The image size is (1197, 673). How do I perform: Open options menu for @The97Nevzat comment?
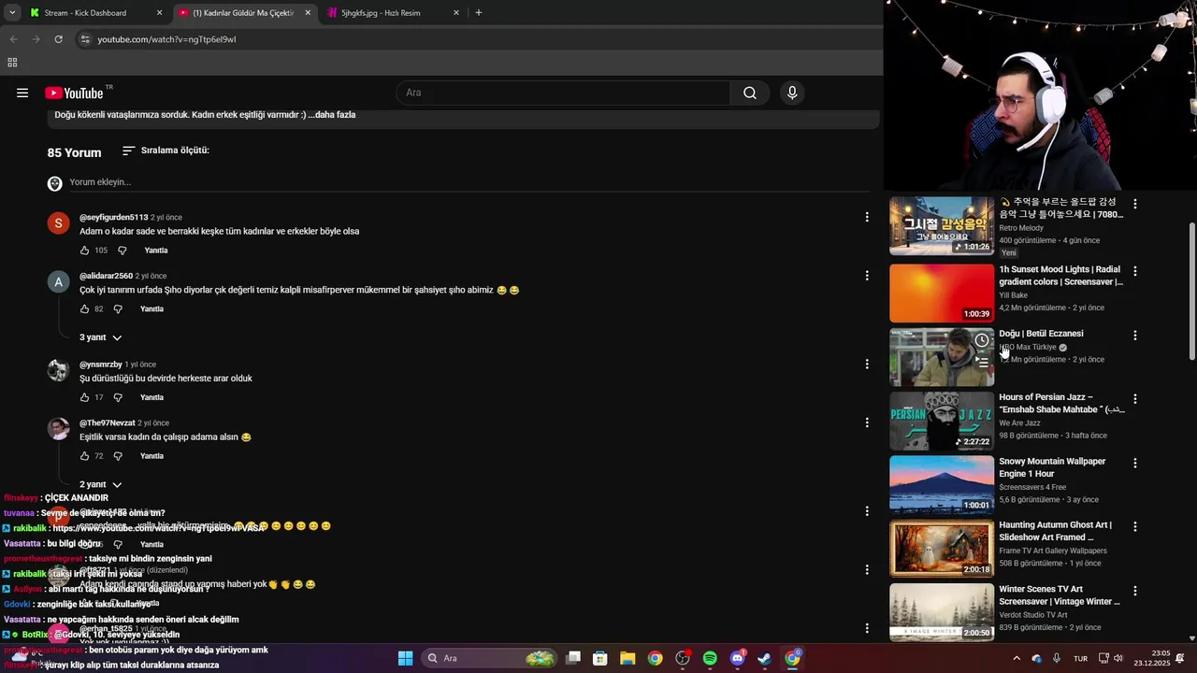coord(867,422)
